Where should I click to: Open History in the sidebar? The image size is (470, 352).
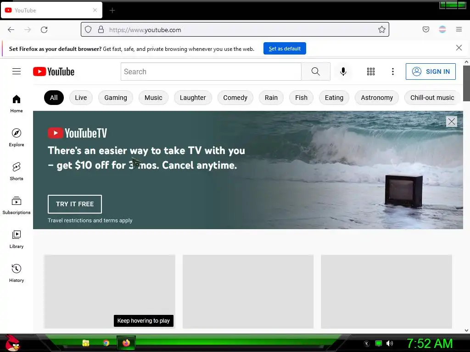pyautogui.click(x=17, y=273)
